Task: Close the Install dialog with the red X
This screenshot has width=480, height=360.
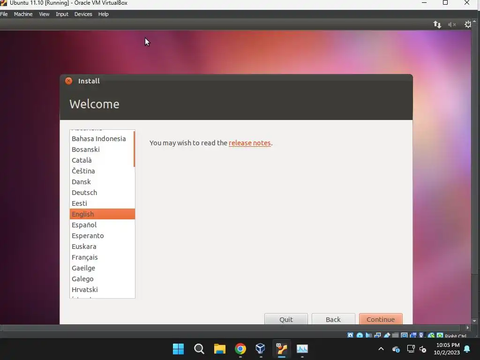Action: pos(68,81)
